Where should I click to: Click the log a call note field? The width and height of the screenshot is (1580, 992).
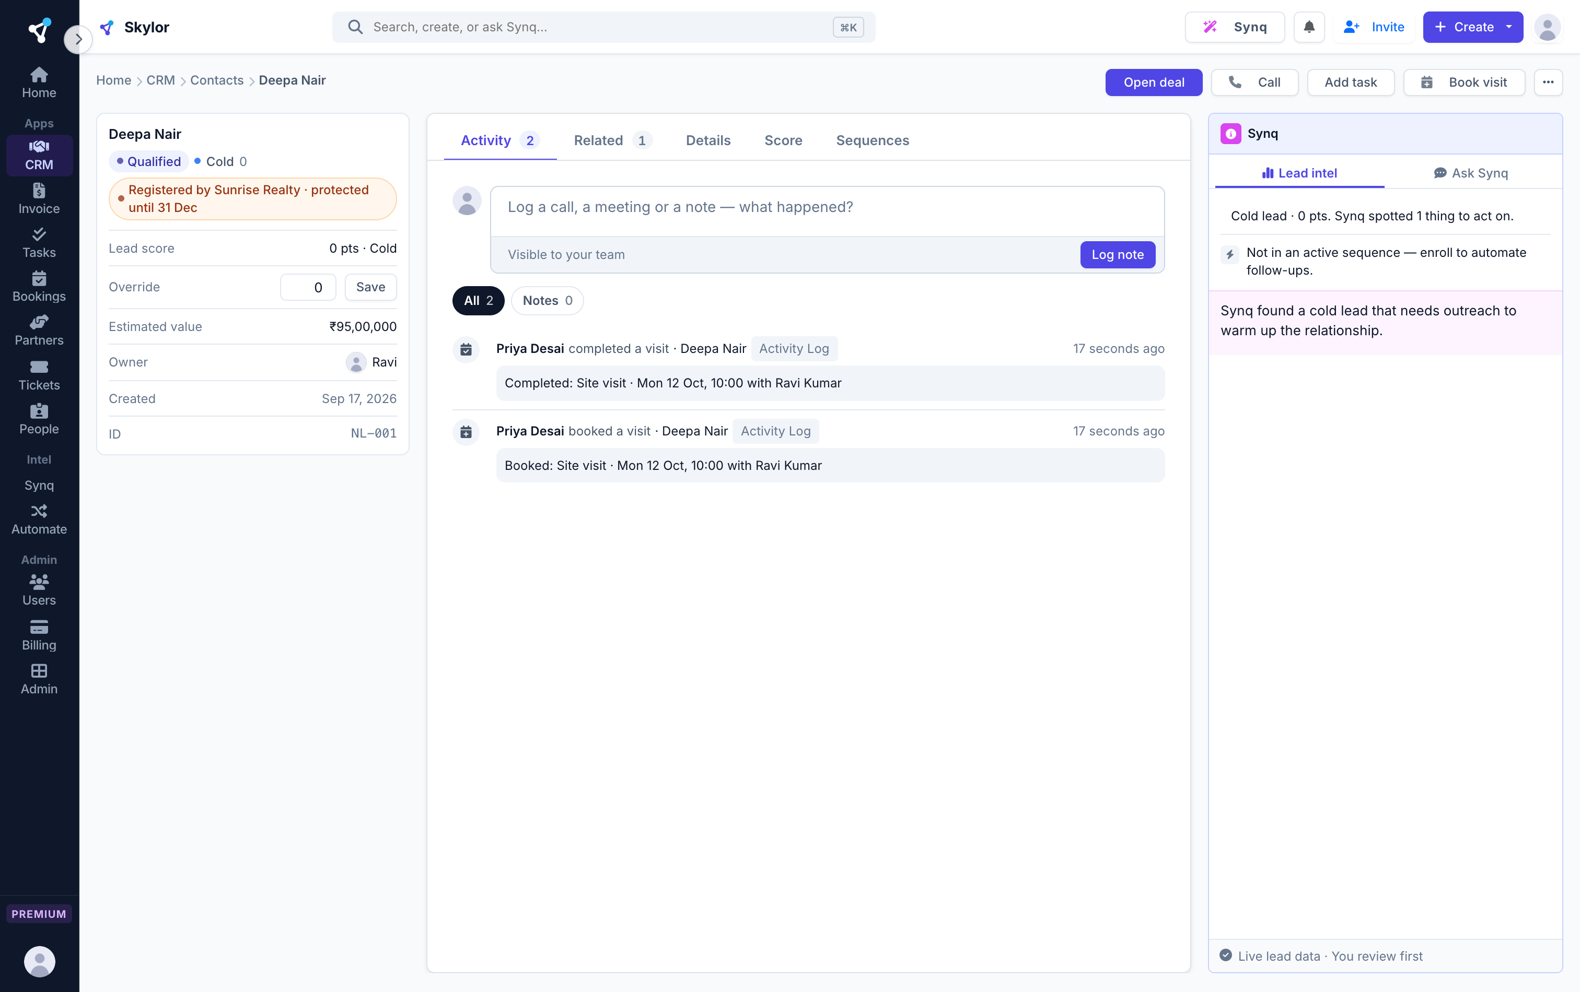(827, 211)
